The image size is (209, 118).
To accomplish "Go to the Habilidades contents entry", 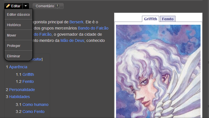I will pyautogui.click(x=19, y=97).
